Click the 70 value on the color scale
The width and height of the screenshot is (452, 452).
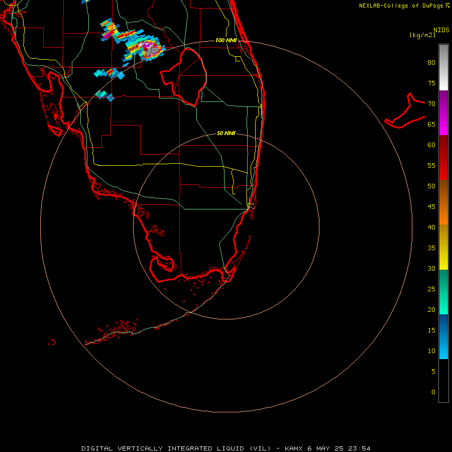click(431, 104)
